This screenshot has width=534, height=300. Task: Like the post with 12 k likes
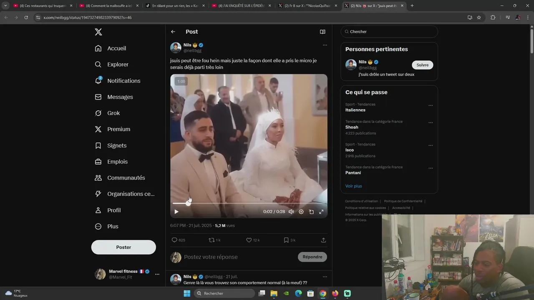(253, 240)
